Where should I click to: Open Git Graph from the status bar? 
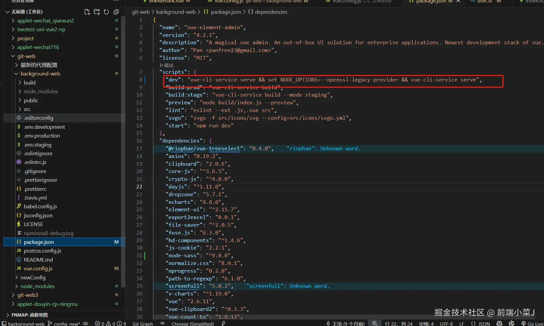143,324
